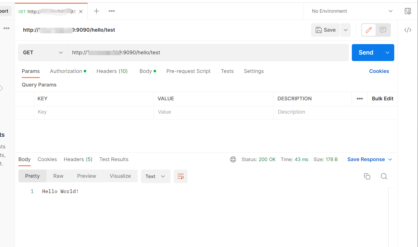
Task: Search the response with magnifier icon
Action: 384,176
